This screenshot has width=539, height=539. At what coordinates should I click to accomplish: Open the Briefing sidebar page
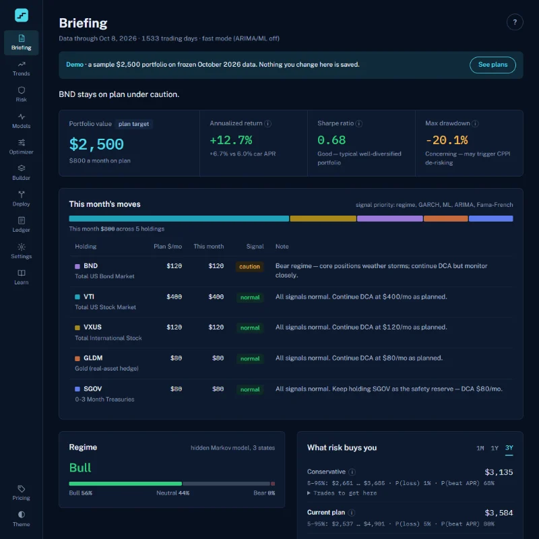22,42
